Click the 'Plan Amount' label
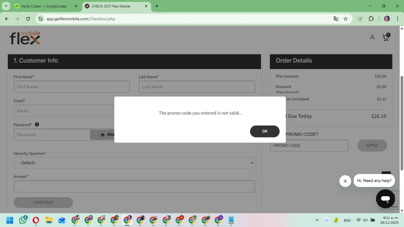 point(287,76)
